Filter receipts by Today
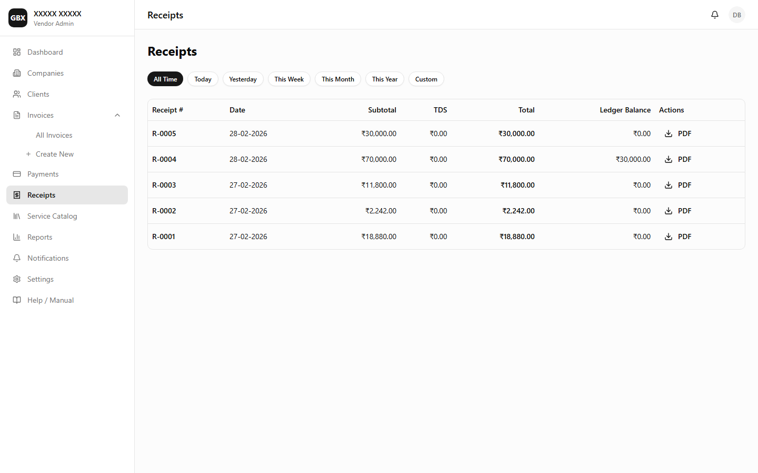Viewport: 758px width, 473px height. tap(203, 79)
